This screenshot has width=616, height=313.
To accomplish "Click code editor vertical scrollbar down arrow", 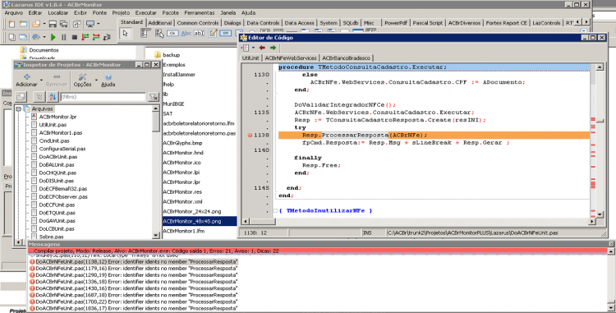I will coord(600,214).
